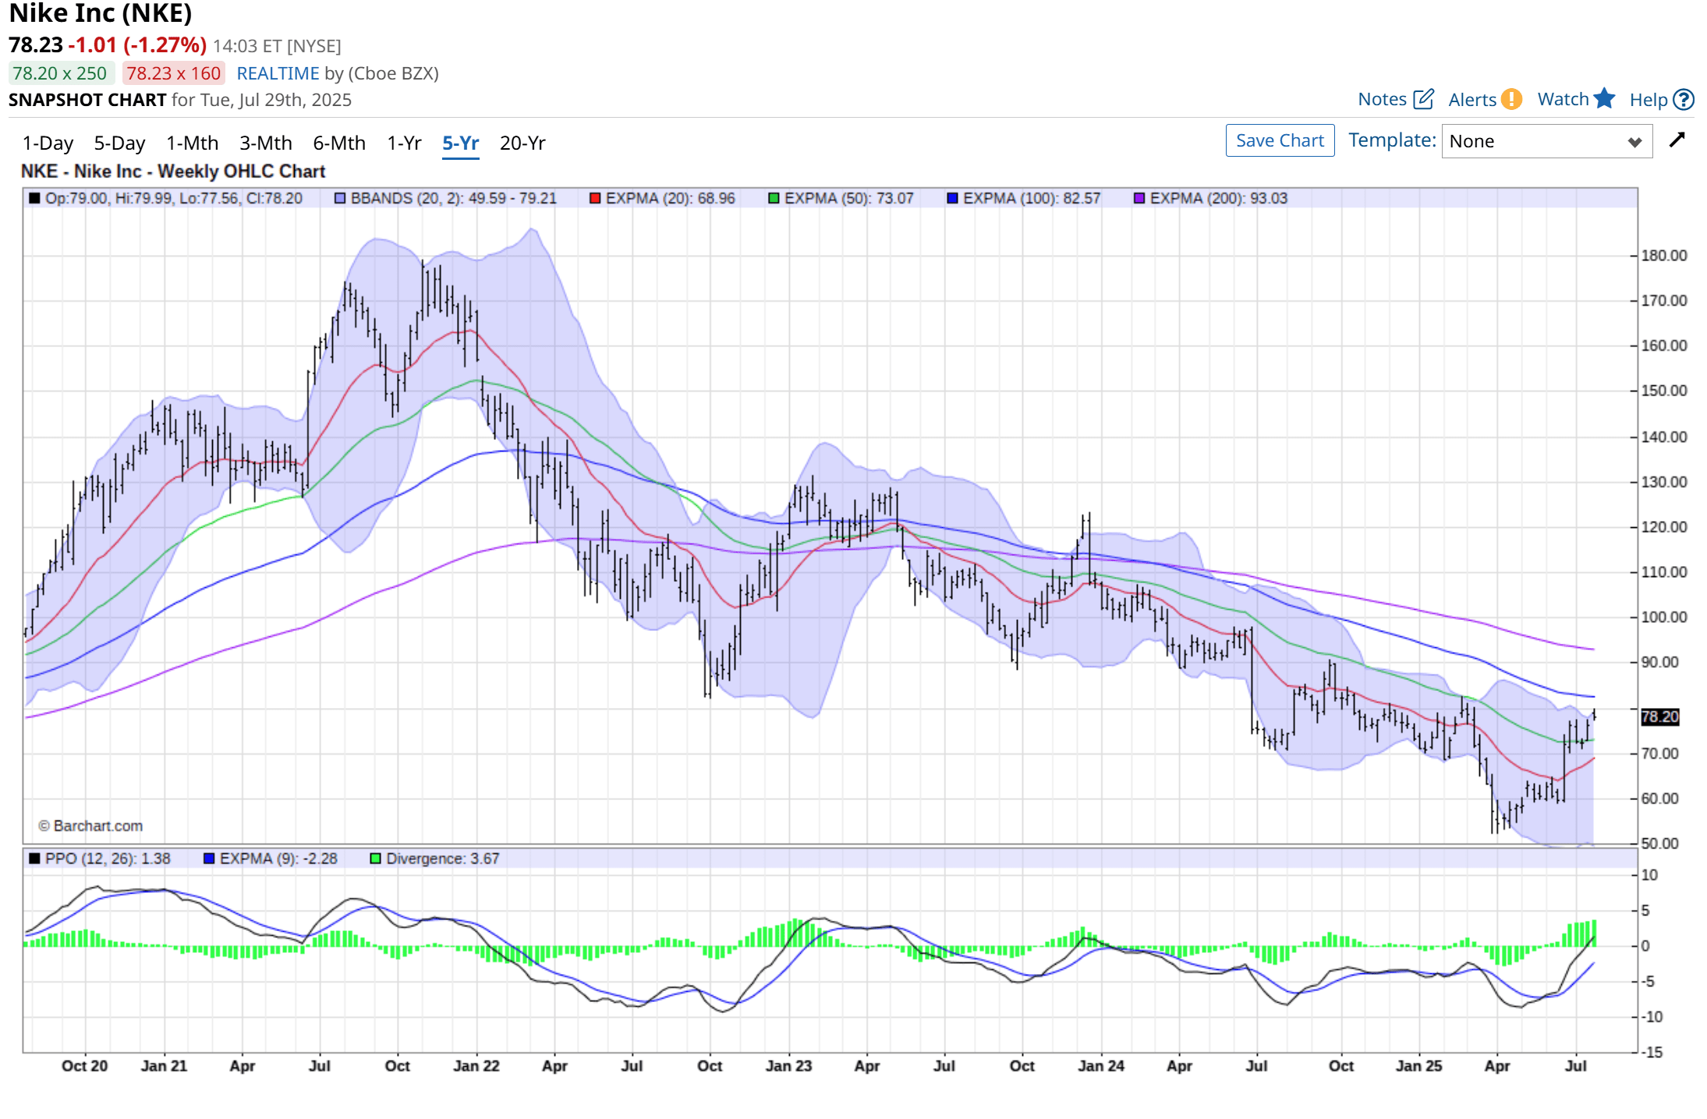This screenshot has width=1707, height=1119.
Task: Click the Watch star icon
Action: pyautogui.click(x=1604, y=98)
